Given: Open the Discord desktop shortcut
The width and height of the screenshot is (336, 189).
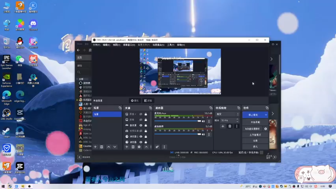Looking at the screenshot, I should [x=33, y=25].
